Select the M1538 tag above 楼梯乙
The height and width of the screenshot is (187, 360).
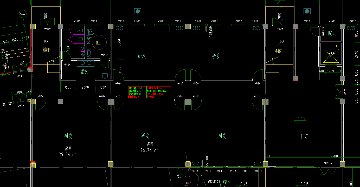pyautogui.click(x=280, y=28)
